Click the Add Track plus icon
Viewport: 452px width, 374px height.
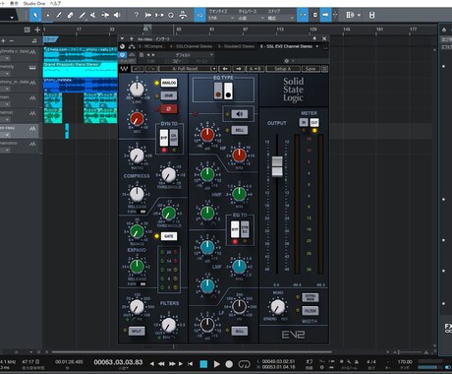click(x=37, y=30)
